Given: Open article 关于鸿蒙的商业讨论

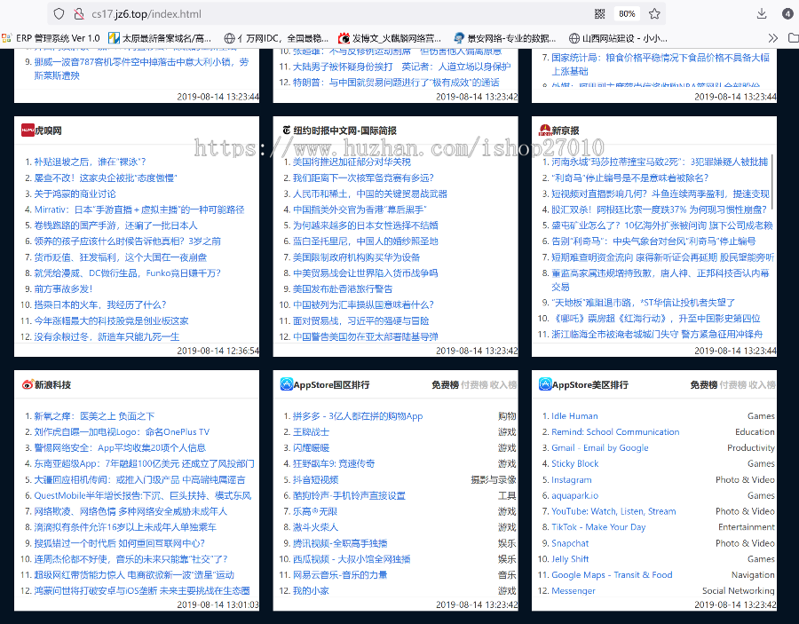Looking at the screenshot, I should pos(75,194).
